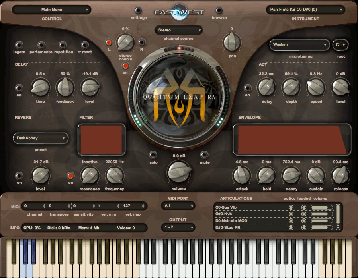This screenshot has height=278, width=358.
Task: Click the envelope attack knob
Action: pyautogui.click(x=242, y=175)
